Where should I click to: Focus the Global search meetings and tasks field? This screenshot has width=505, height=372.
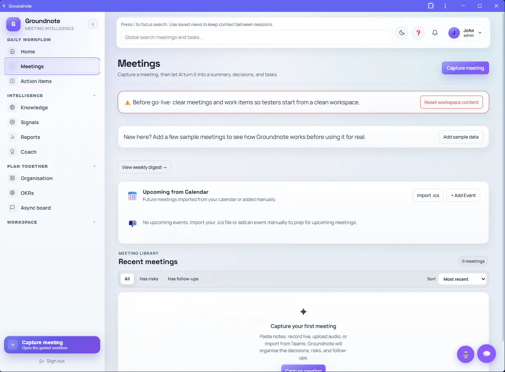point(257,37)
